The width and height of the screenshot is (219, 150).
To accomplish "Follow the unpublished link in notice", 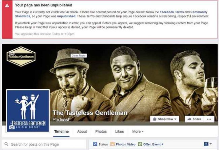I will click(66, 16).
